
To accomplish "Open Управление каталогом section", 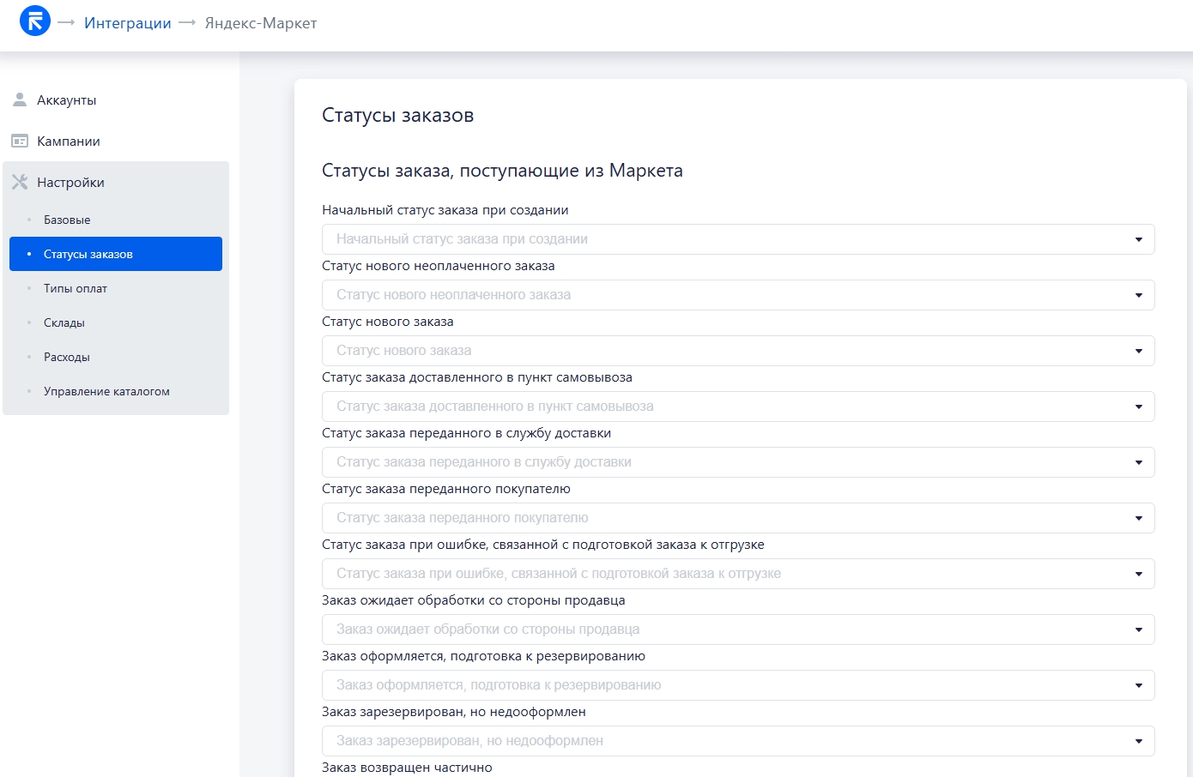I will click(x=106, y=392).
